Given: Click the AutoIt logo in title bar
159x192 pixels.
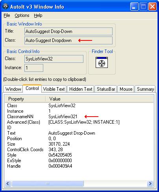Looking at the screenshot, I should coord(6,6).
